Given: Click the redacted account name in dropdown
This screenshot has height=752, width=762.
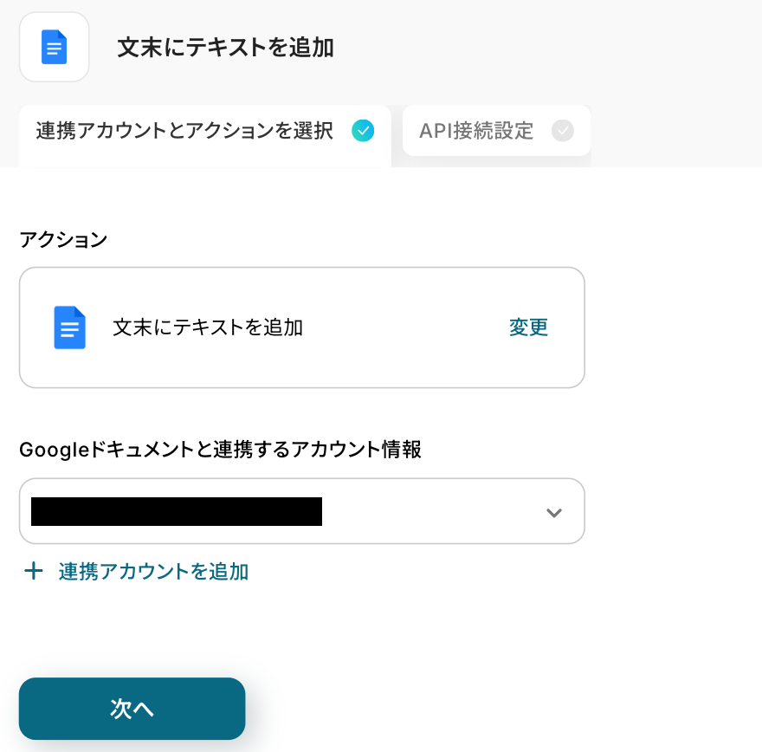Looking at the screenshot, I should tap(177, 511).
